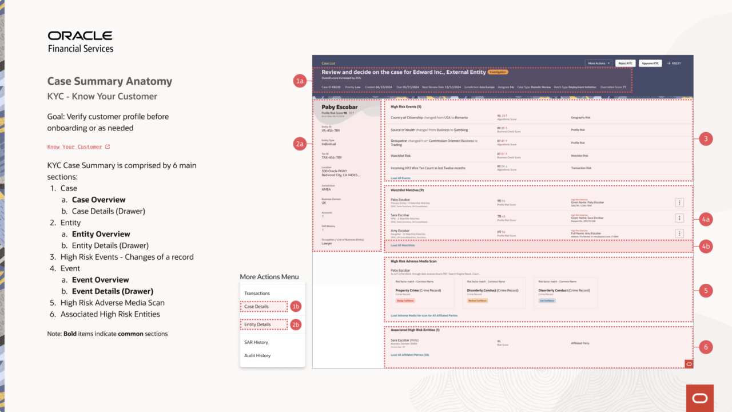Click the Strong Confidence tag
732x412 pixels.
[405, 300]
